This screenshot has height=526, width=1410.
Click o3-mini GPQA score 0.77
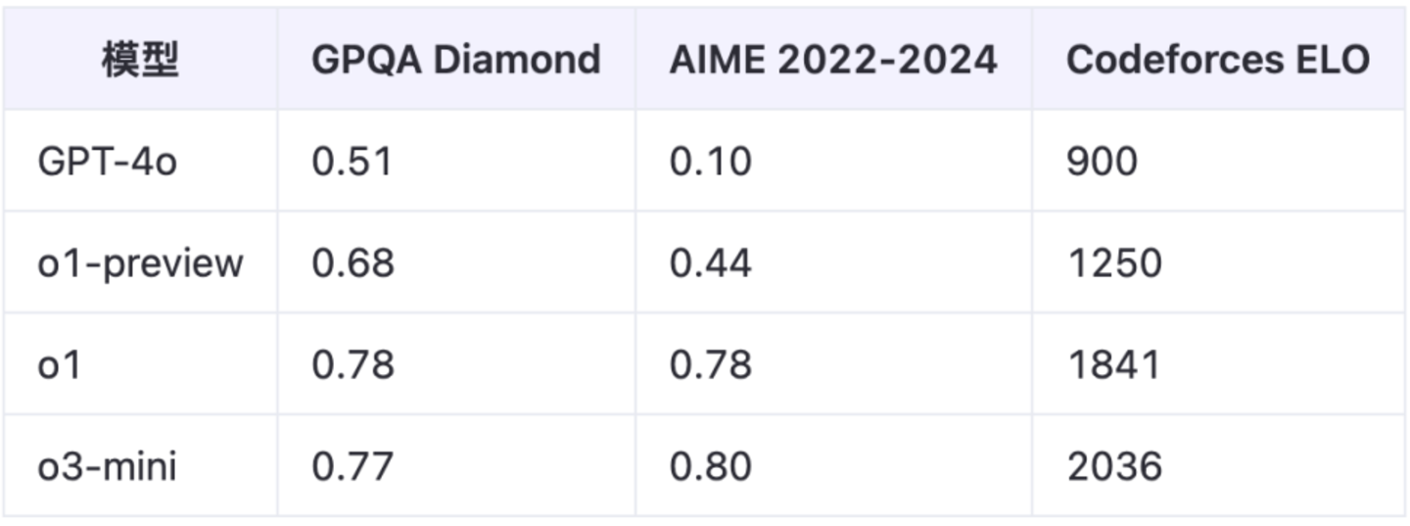352,466
